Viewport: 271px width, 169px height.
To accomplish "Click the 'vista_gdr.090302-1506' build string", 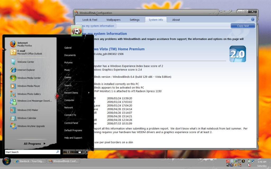I will pos(110,54).
